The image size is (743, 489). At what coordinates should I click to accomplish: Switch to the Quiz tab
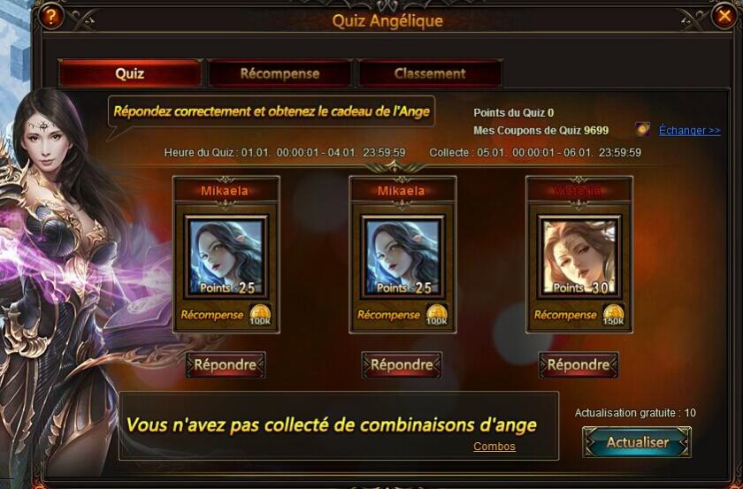pos(130,73)
